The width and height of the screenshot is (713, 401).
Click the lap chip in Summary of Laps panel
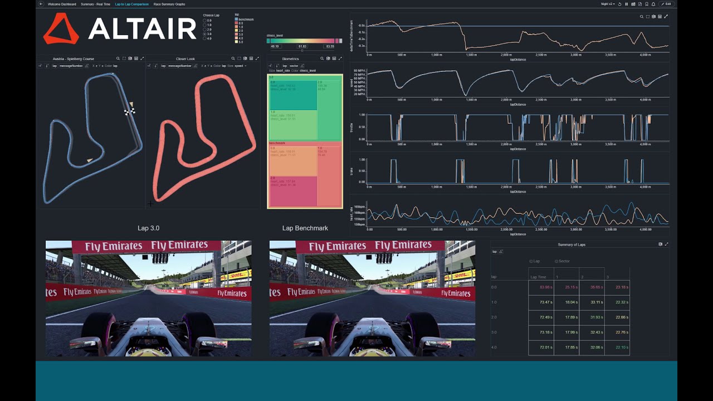pyautogui.click(x=494, y=252)
